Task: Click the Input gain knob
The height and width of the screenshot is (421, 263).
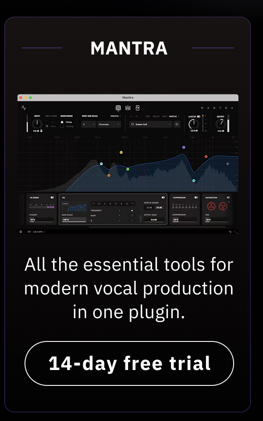Action: point(37,124)
